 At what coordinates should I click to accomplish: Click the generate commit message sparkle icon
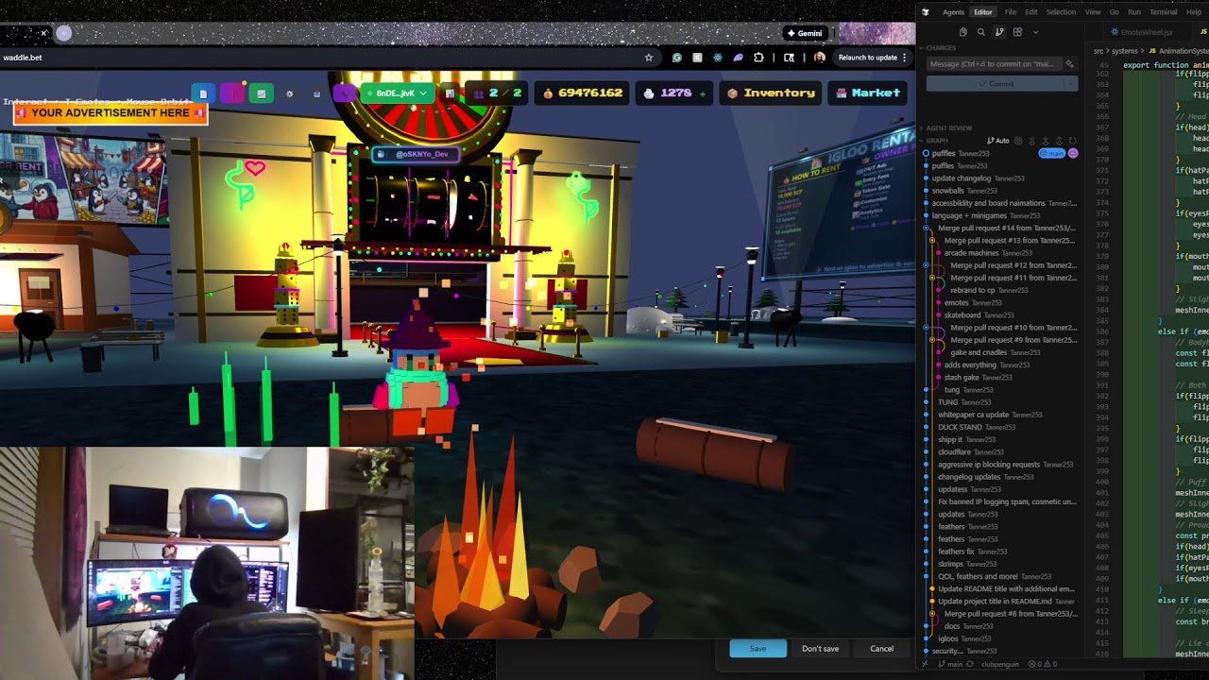pyautogui.click(x=1069, y=64)
